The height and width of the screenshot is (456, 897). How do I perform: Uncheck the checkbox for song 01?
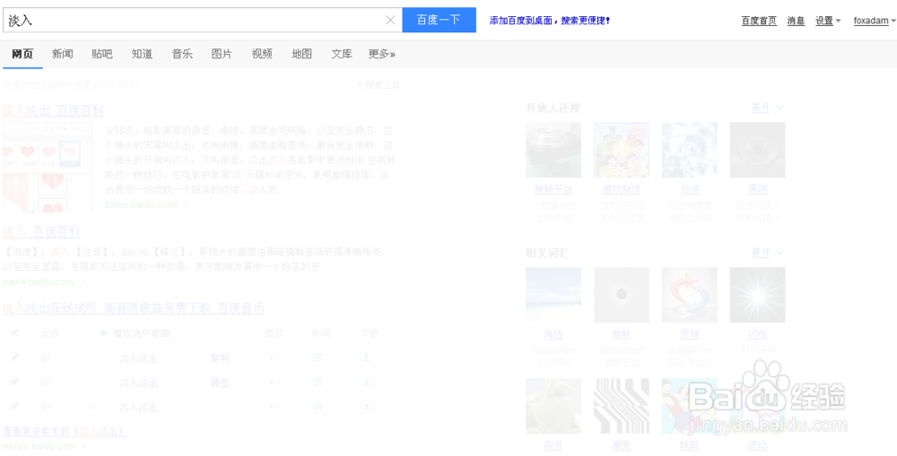[x=15, y=357]
